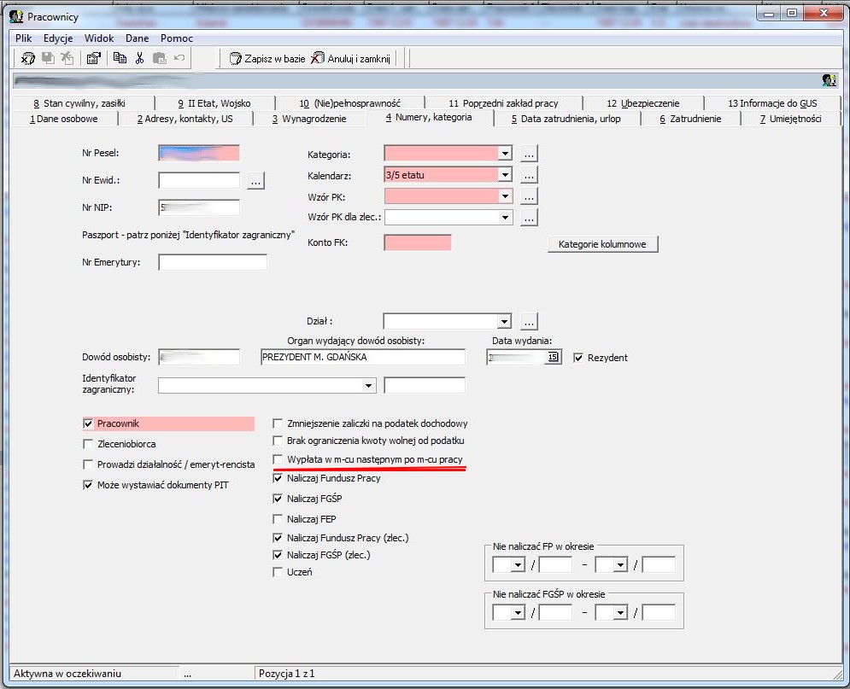Click into the Nr Emerytury field
The height and width of the screenshot is (689, 850).
[213, 262]
